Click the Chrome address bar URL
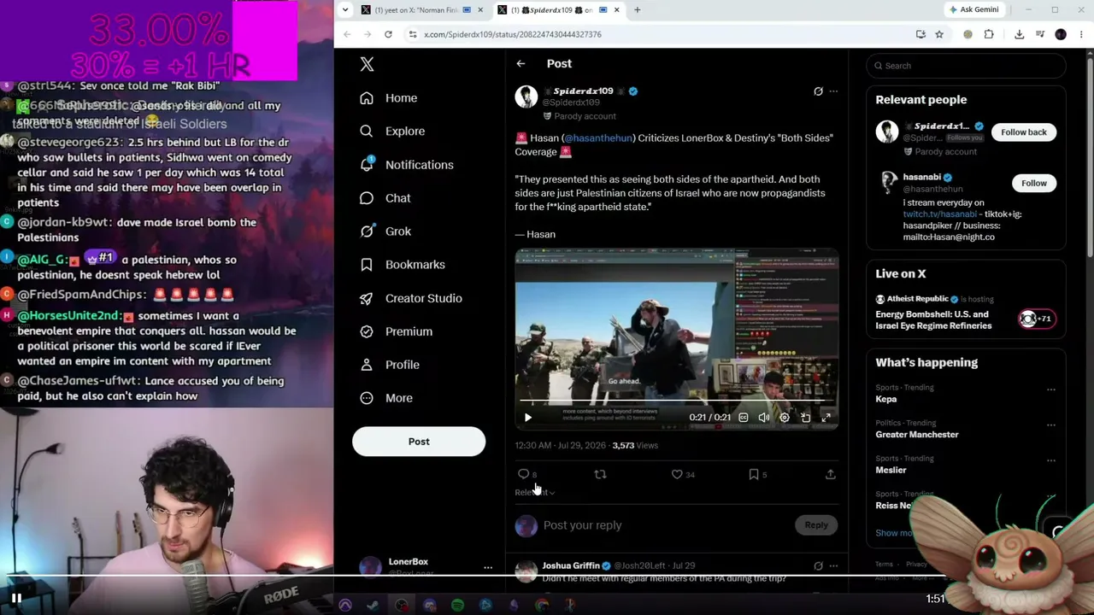This screenshot has height=615, width=1094. click(x=513, y=34)
